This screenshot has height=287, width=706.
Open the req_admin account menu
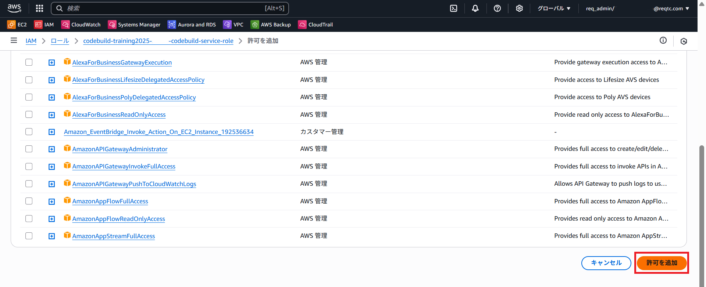[x=638, y=8]
